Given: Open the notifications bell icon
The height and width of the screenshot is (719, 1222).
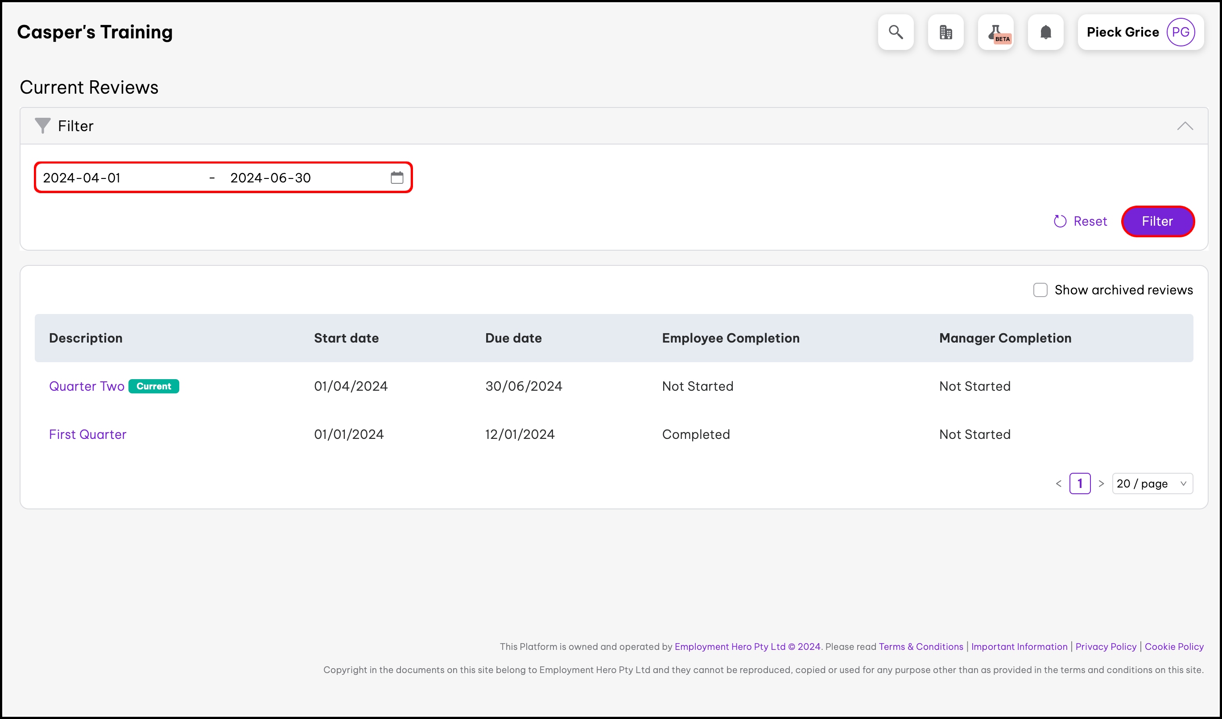Looking at the screenshot, I should pyautogui.click(x=1045, y=32).
